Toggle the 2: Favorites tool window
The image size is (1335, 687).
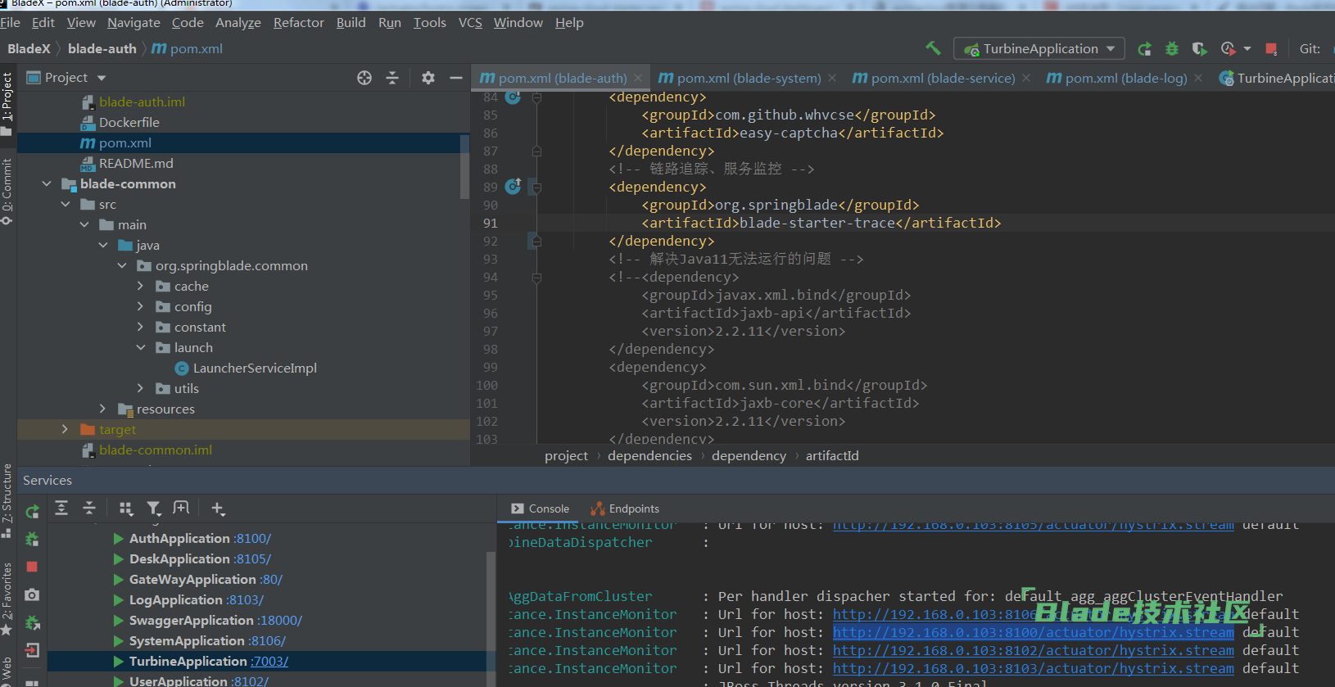[x=7, y=598]
